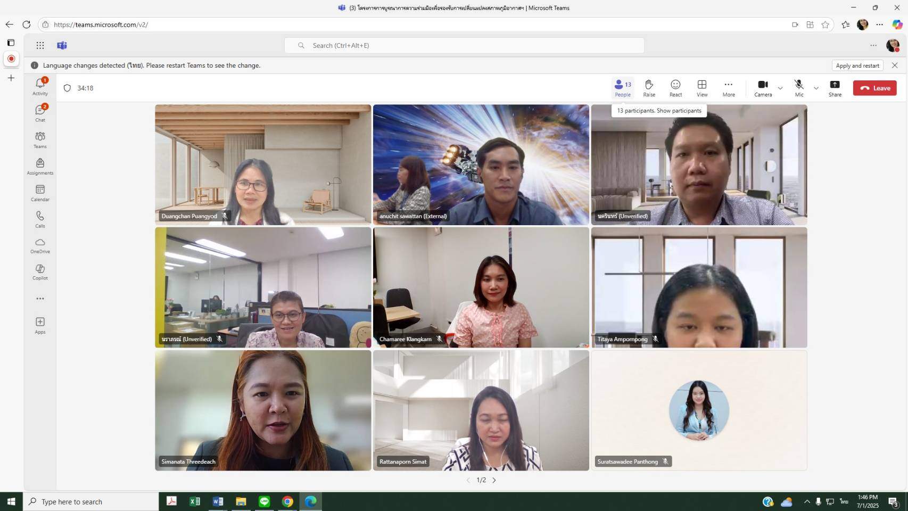This screenshot has height=511, width=908.
Task: Share your screen with Share button
Action: 835,88
